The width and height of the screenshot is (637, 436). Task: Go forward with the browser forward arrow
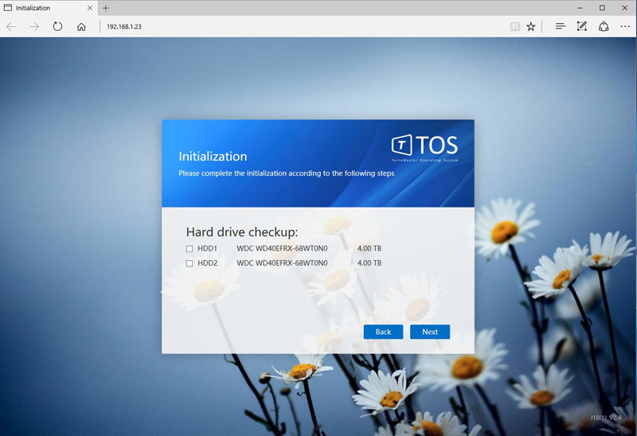tap(34, 27)
